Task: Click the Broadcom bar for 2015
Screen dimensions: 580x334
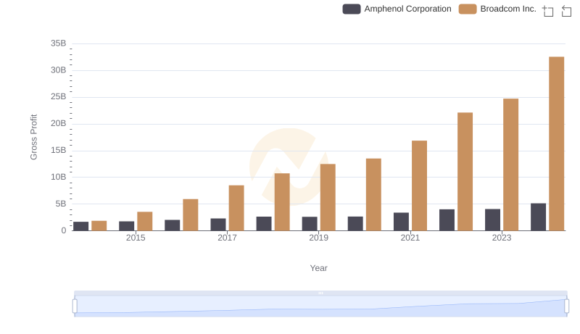Action: [144, 221]
